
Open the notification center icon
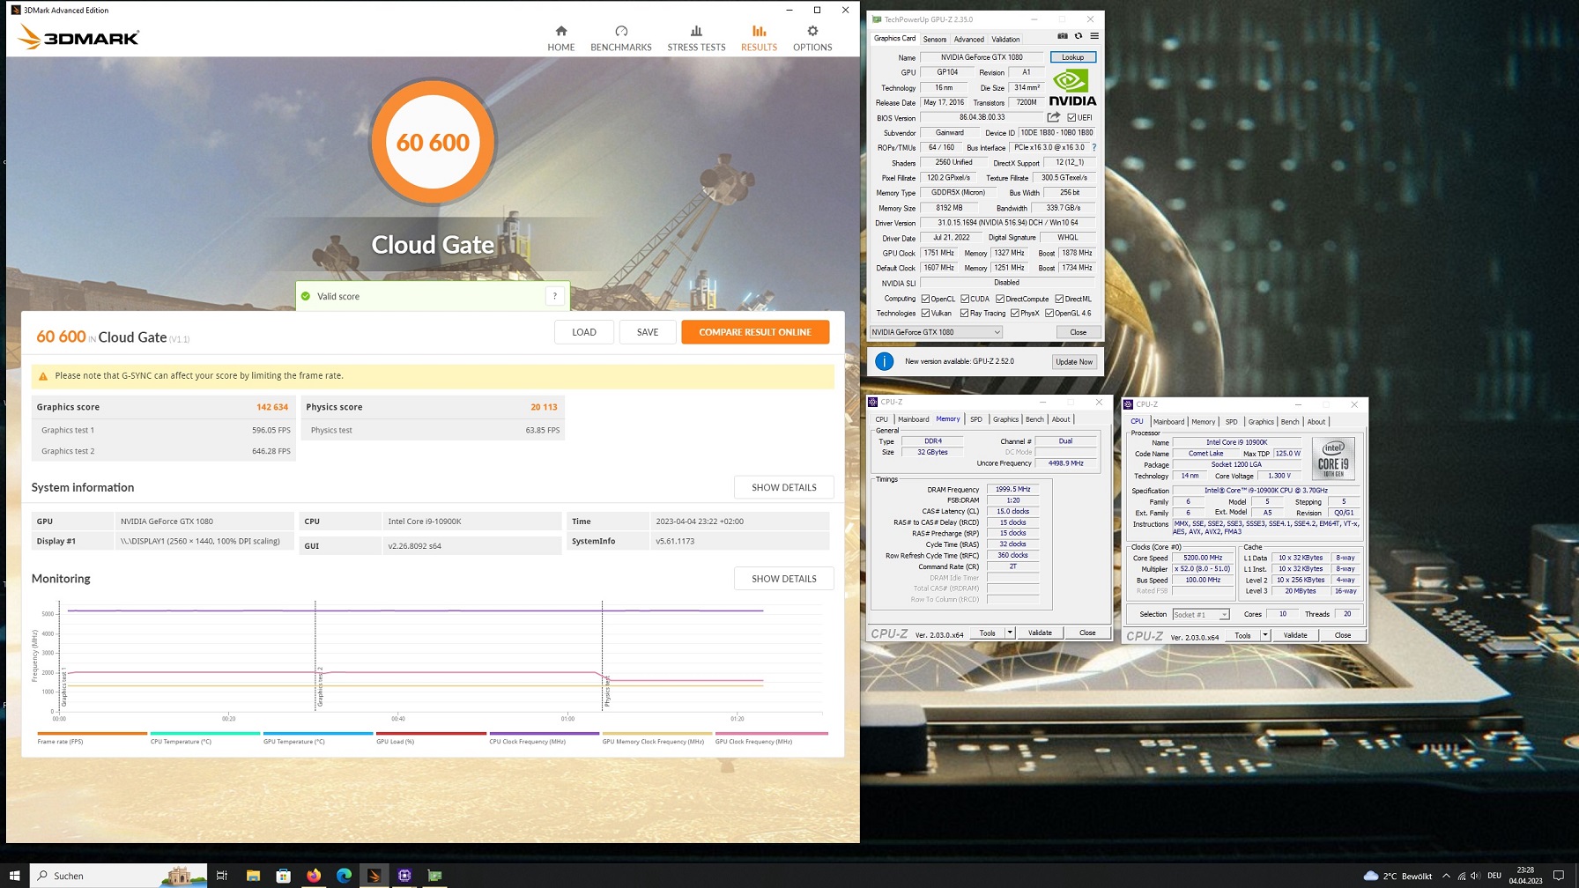point(1559,876)
